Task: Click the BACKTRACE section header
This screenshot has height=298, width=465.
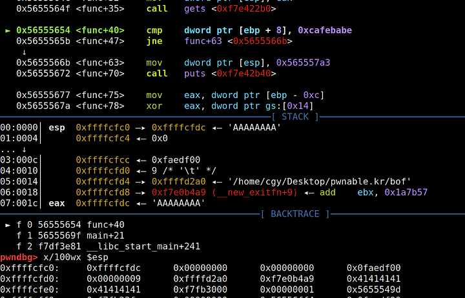Action: point(295,214)
